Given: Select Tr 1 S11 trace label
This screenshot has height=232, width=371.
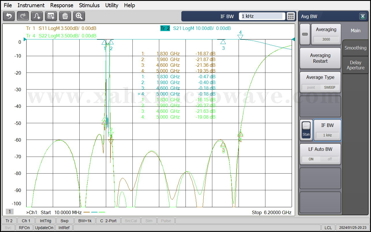Looking at the screenshot, I should (x=61, y=28).
